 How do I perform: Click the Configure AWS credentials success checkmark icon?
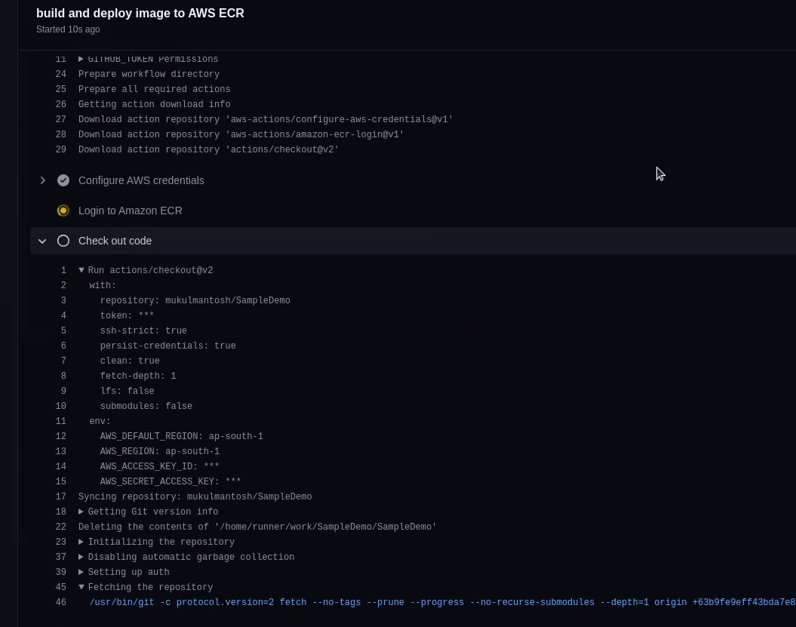(63, 180)
